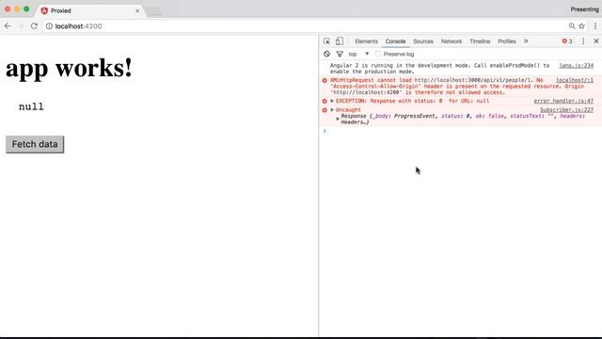Screen dimensions: 602x339
Task: Close the DevTools panel
Action: click(596, 41)
